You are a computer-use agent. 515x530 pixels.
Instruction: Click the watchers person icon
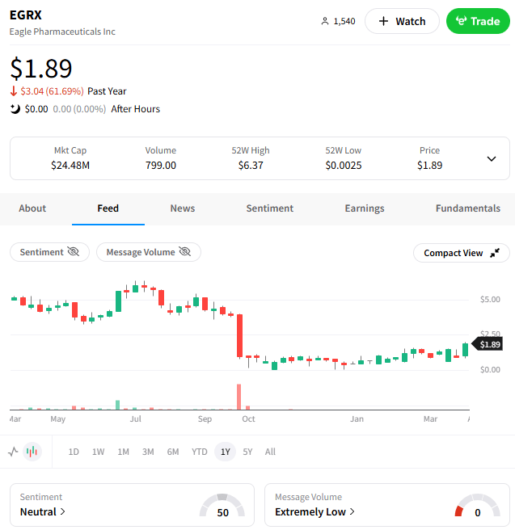pyautogui.click(x=325, y=21)
